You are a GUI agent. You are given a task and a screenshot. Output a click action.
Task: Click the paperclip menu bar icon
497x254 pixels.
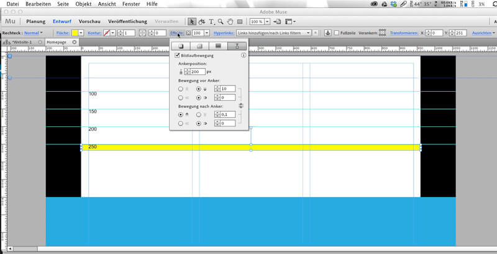[403, 4]
